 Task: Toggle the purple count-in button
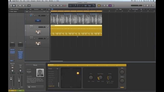110,6
